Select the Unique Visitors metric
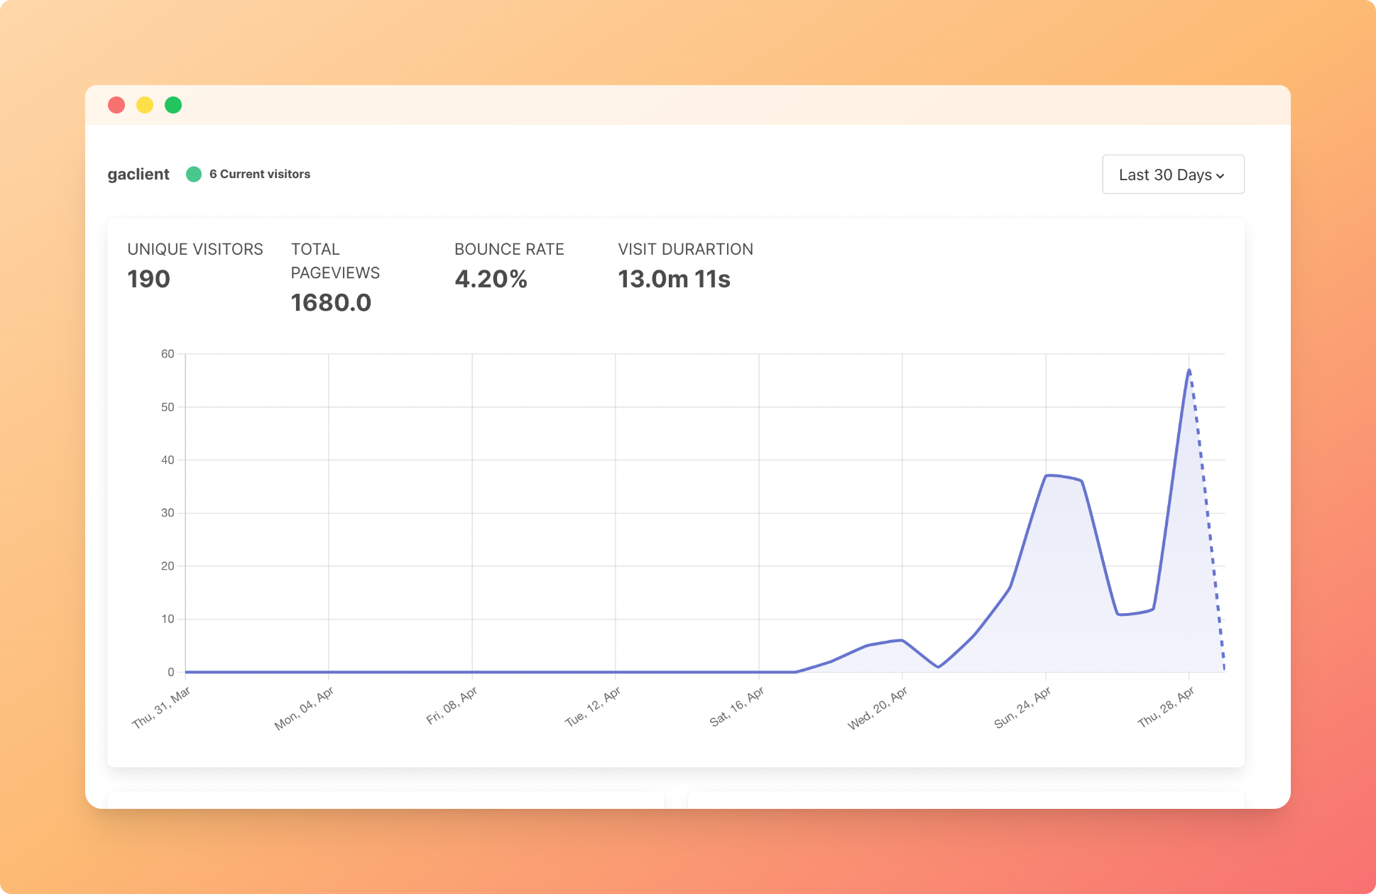The height and width of the screenshot is (894, 1376). tap(195, 250)
